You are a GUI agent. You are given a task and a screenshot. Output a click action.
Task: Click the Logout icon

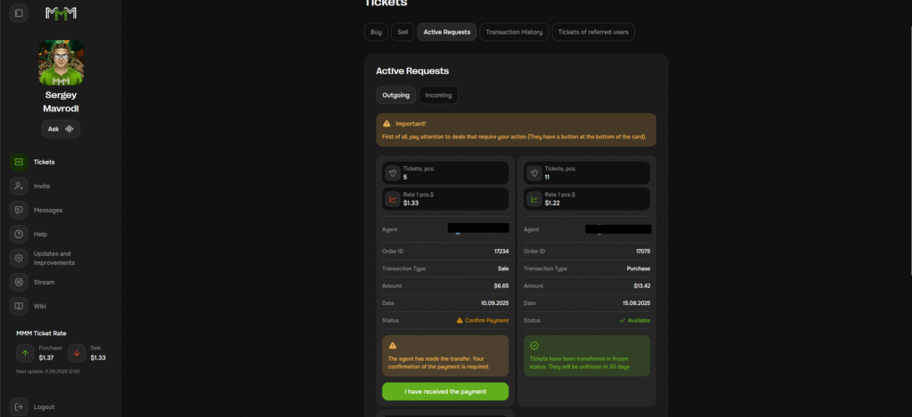pyautogui.click(x=19, y=406)
